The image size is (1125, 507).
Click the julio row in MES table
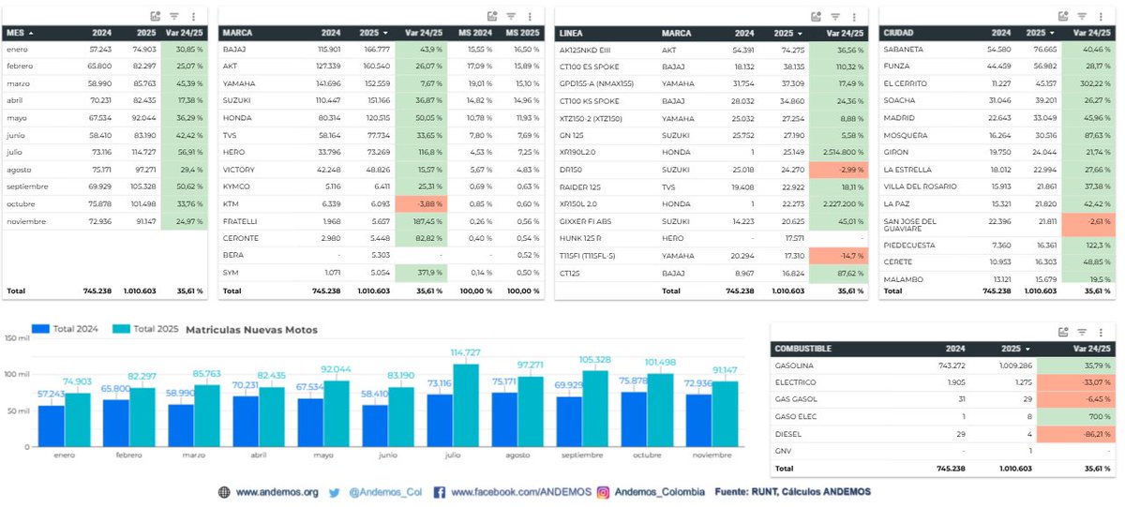[106, 152]
